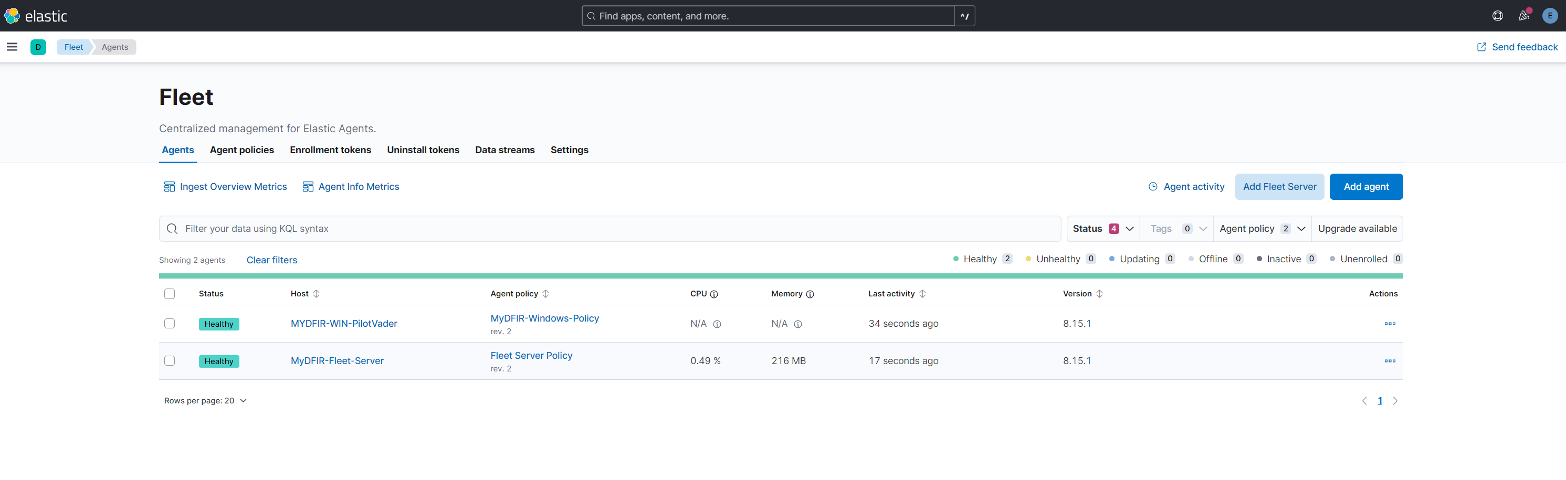Click the Elastic logo in the top left

tap(11, 15)
